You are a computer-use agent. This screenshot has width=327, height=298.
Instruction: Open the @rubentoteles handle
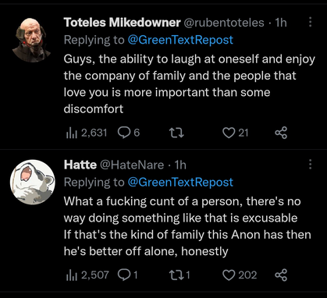click(224, 23)
